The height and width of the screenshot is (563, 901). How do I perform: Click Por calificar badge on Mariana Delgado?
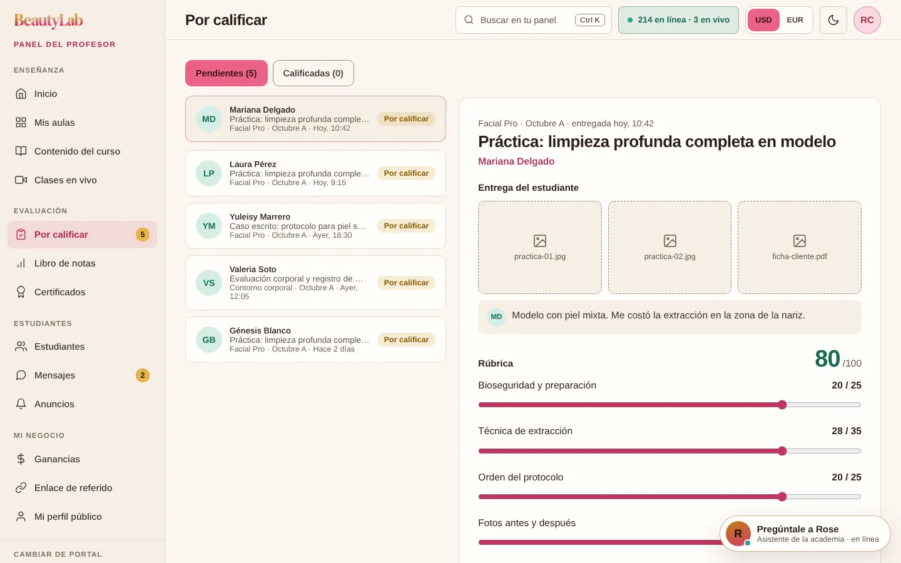(406, 119)
